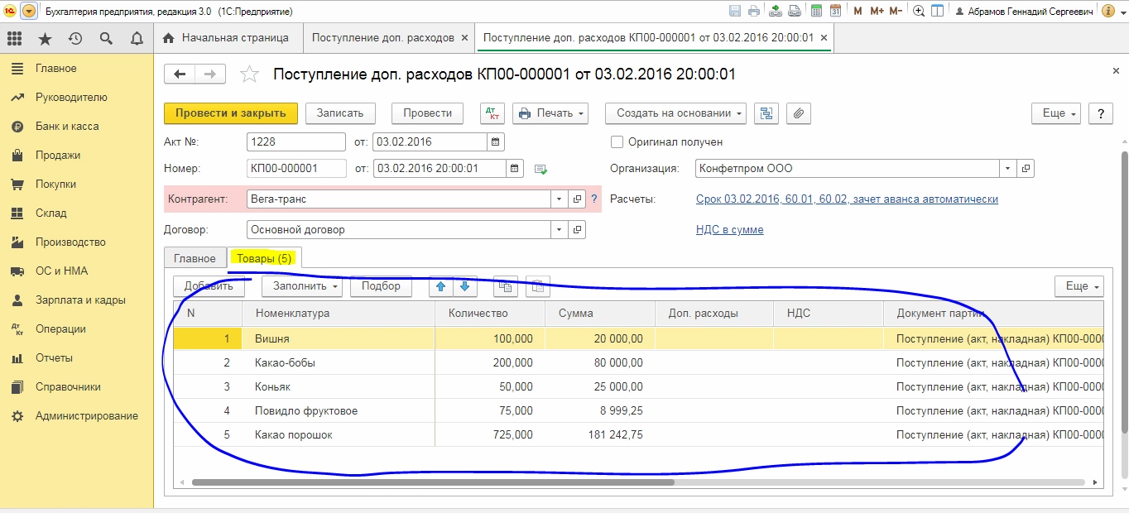The width and height of the screenshot is (1129, 513).
Task: Close the current document tab
Action: [823, 38]
